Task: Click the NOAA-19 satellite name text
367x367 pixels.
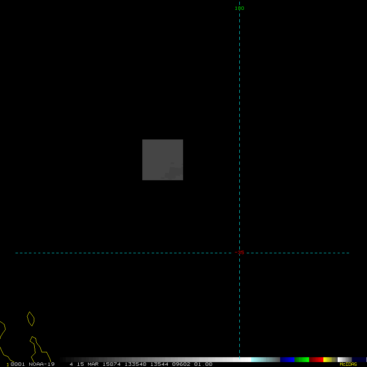Action: tap(42, 364)
